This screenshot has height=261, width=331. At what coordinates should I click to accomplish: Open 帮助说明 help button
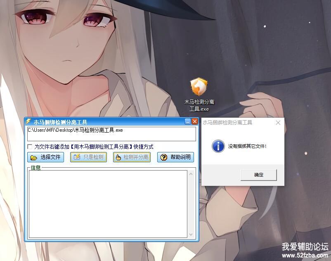(175, 157)
